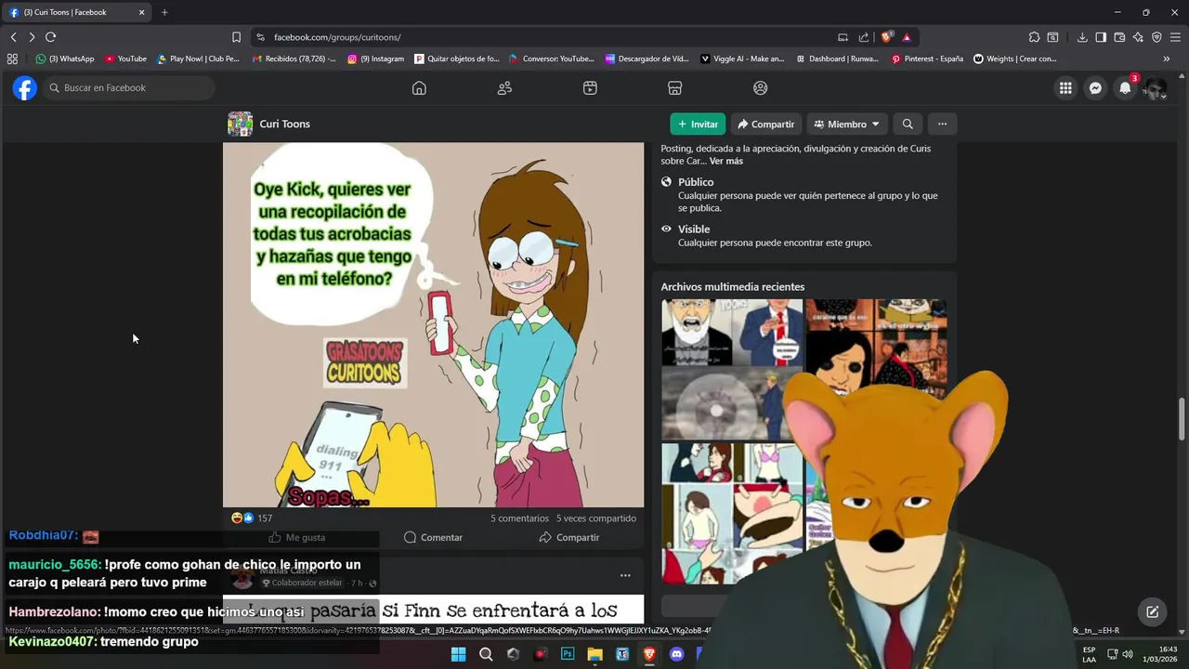Open the options menu on the next post
The width and height of the screenshot is (1189, 669).
[x=625, y=575]
